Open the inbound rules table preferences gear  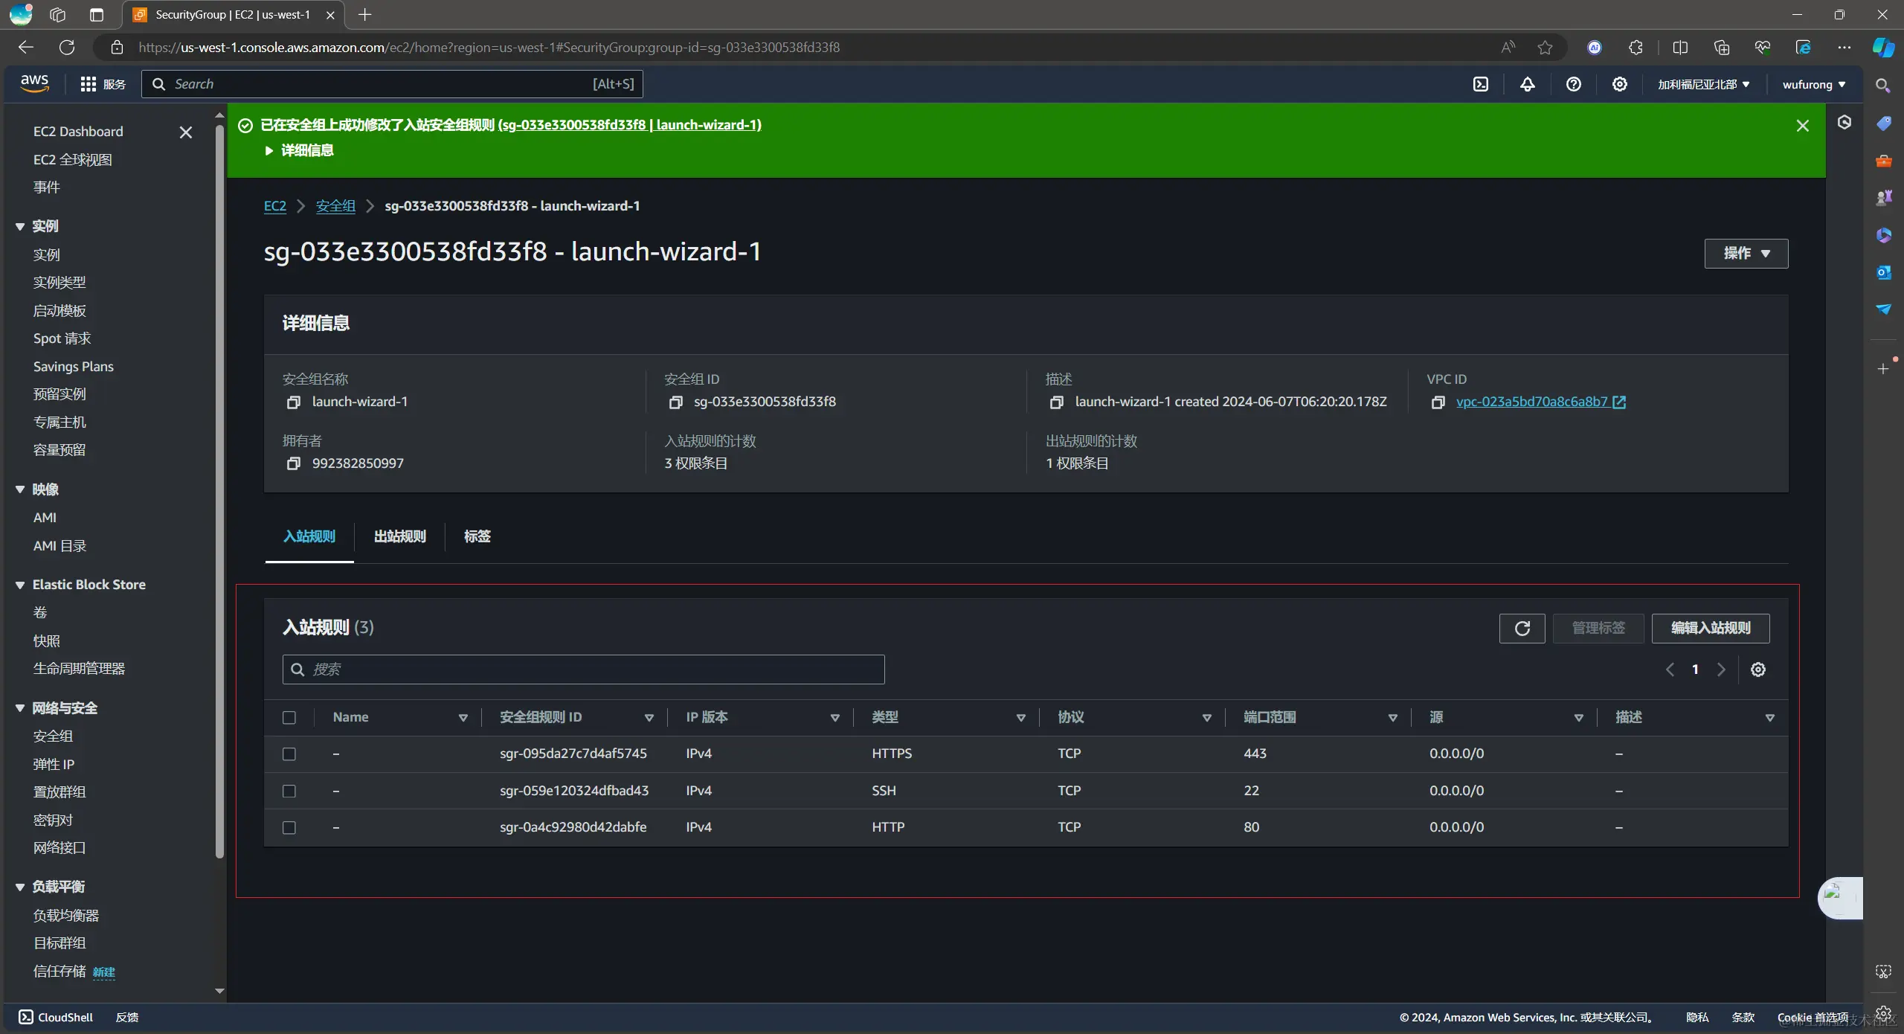click(x=1757, y=669)
